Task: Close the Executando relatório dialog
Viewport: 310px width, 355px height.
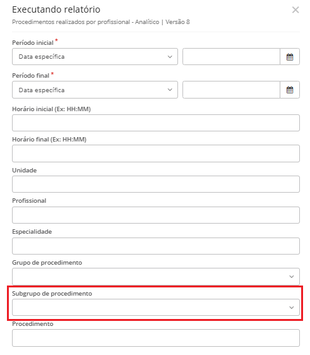Action: (x=295, y=9)
